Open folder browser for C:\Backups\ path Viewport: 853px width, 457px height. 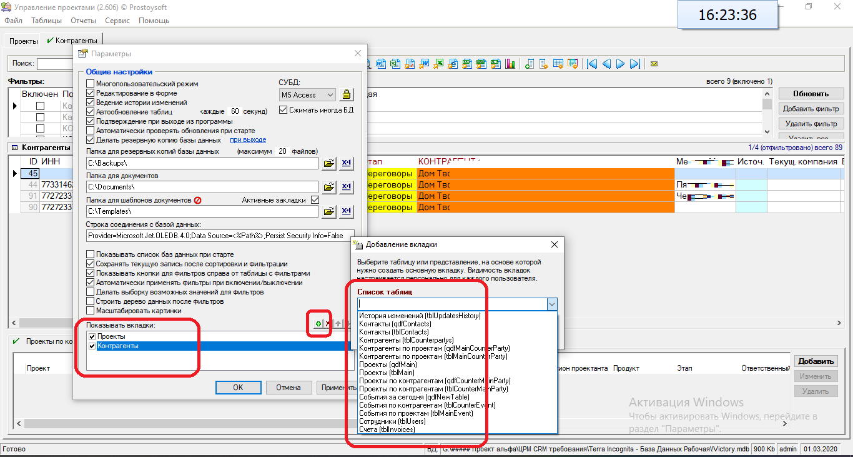point(328,163)
